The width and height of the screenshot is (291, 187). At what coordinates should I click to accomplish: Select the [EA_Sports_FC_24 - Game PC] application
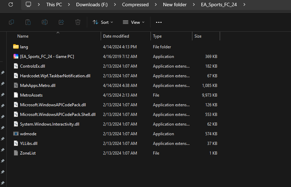click(47, 56)
